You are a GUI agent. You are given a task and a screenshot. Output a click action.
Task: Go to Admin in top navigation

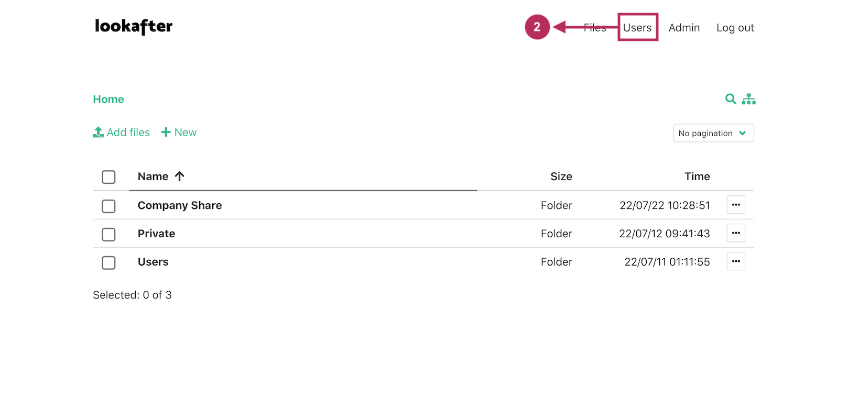pyautogui.click(x=684, y=28)
